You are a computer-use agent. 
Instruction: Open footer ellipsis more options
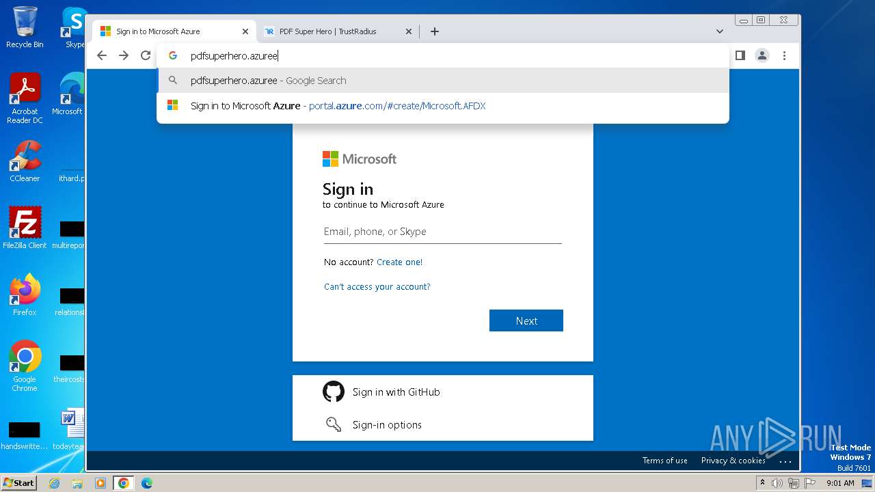click(785, 461)
